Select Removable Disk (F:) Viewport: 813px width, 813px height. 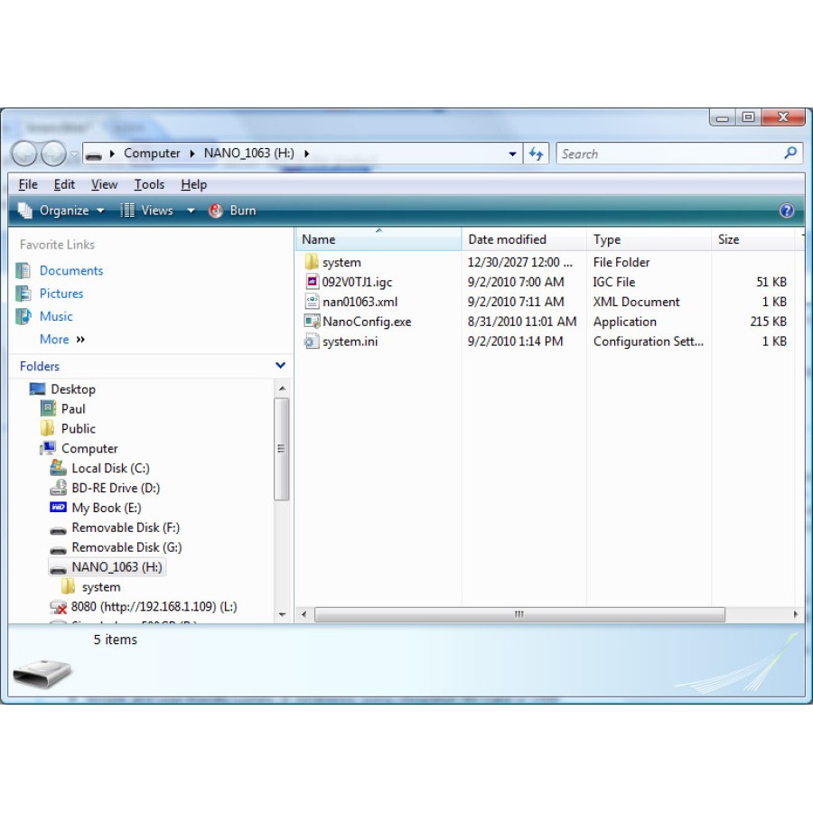(126, 528)
